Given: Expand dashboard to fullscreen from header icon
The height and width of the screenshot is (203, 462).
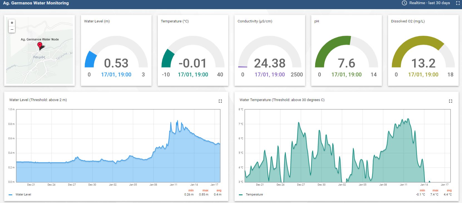Looking at the screenshot, I should click(458, 3).
